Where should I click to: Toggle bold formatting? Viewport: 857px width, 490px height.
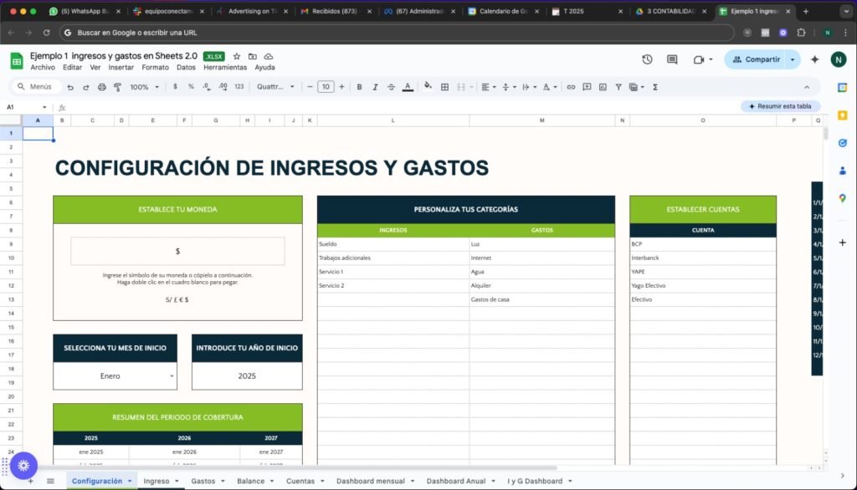pos(359,87)
